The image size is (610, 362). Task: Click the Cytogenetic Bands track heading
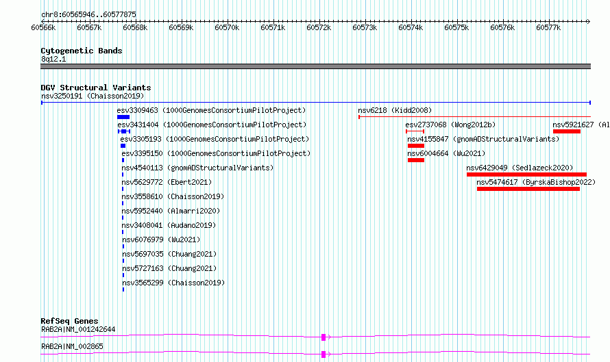pyautogui.click(x=82, y=51)
